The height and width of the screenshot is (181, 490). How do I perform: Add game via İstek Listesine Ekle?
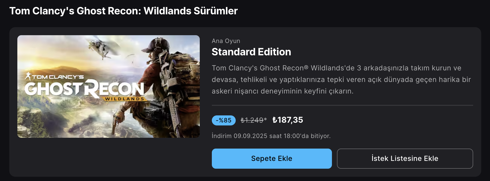coord(405,159)
